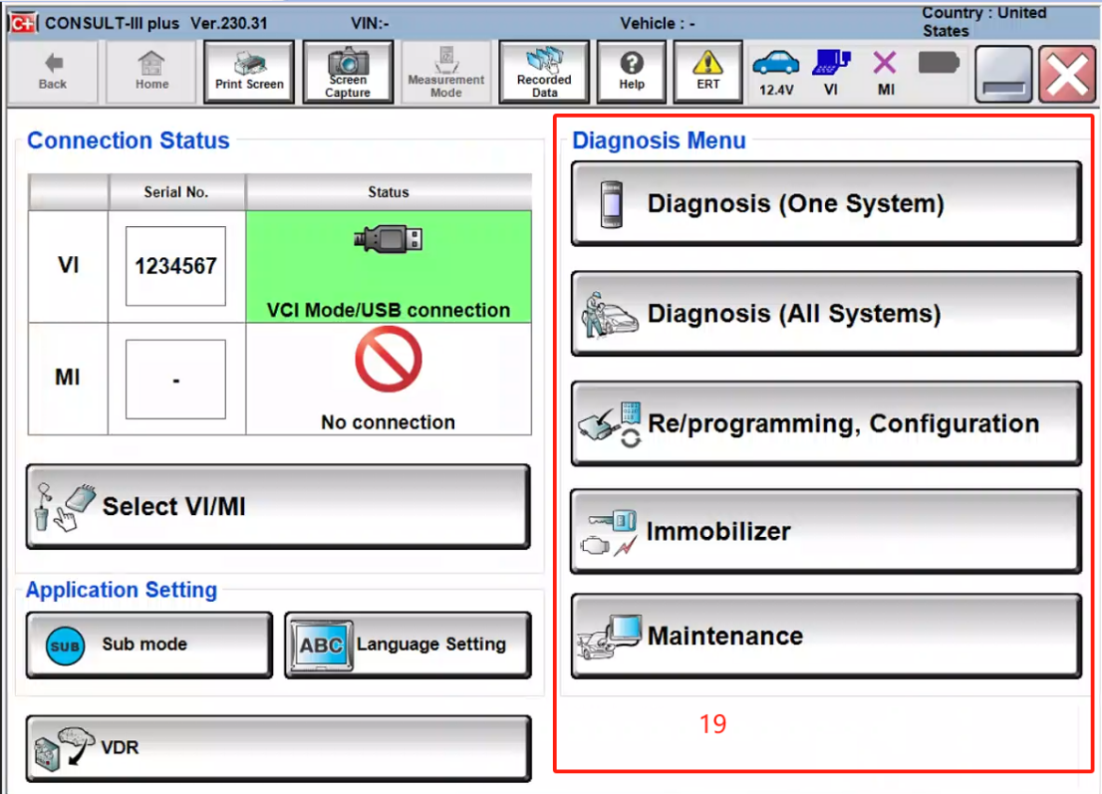Screen dimensions: 1102x794
Task: Open Diagnosis (One System)
Action: [825, 204]
